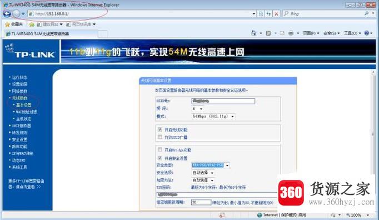The width and height of the screenshot is (379, 220).
Task: Collapse the 无线参数 wireless settings group
Action: point(19,98)
